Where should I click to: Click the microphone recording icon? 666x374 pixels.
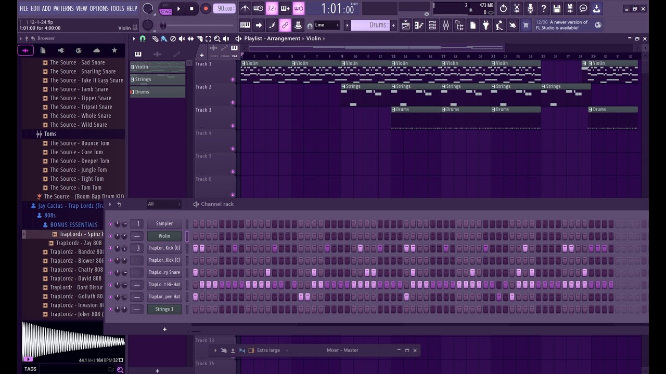pos(530,8)
